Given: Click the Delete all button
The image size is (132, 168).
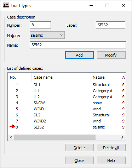Looking at the screenshot, I should tap(111, 148).
